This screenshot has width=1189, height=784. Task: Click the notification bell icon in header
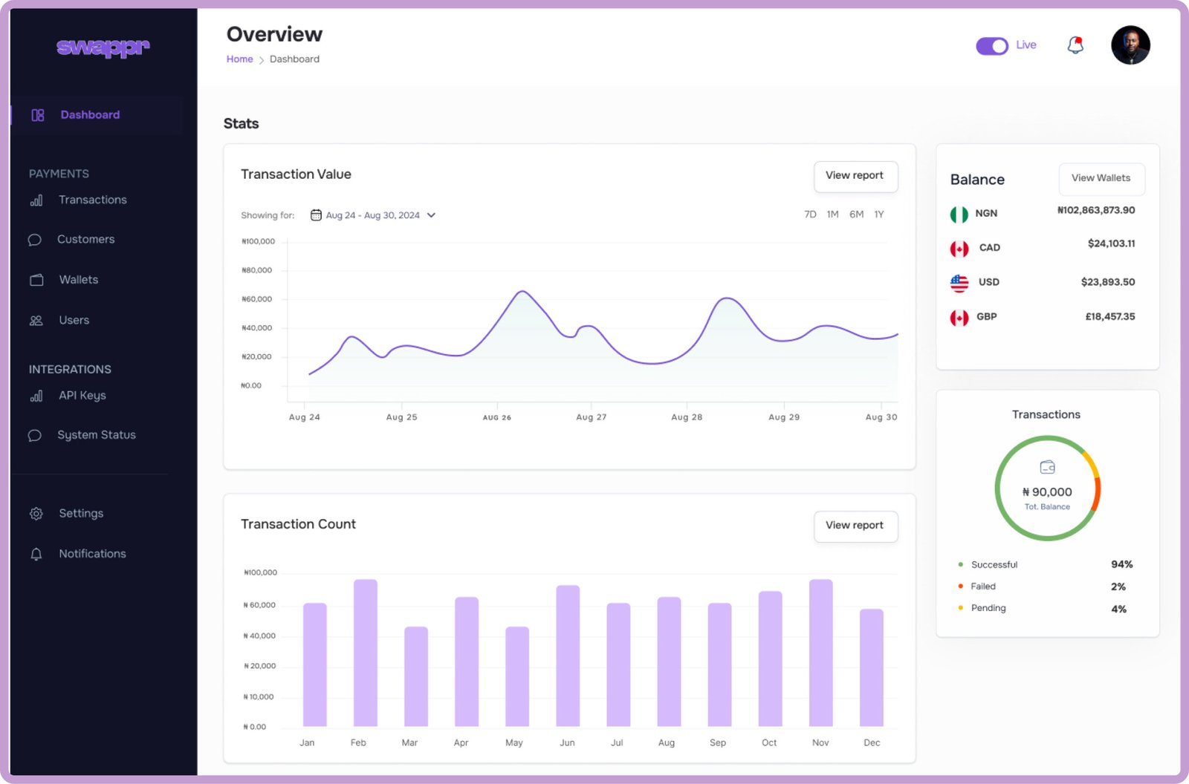1075,45
